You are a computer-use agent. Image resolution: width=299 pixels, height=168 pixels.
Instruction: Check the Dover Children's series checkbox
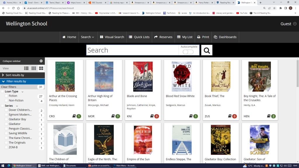click(x=6, y=110)
